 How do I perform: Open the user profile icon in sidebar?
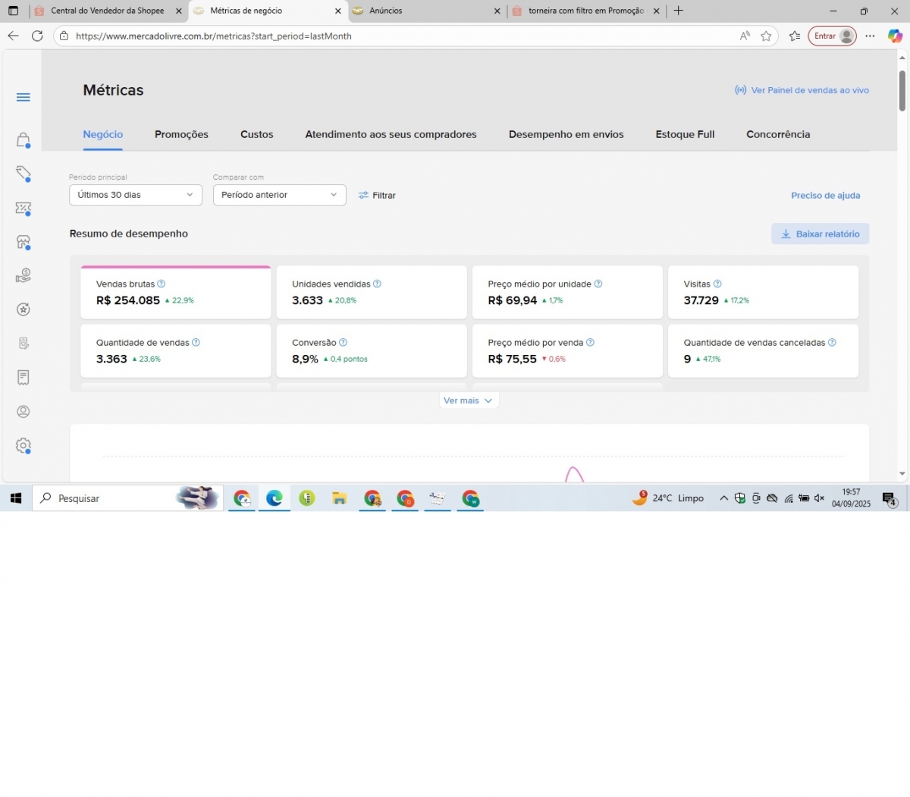coord(24,412)
